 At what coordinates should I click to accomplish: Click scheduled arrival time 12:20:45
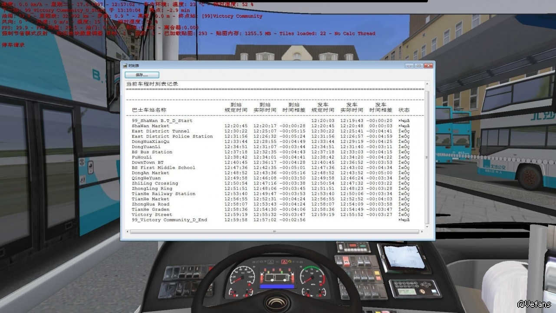click(x=236, y=126)
